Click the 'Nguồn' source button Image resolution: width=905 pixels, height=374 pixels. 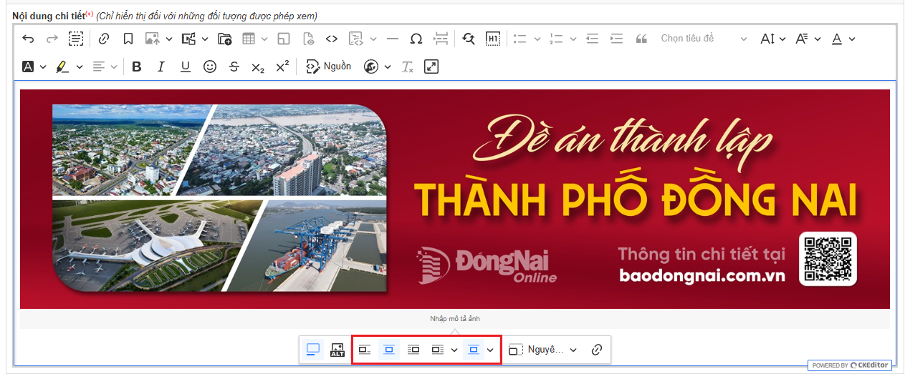[x=329, y=67]
